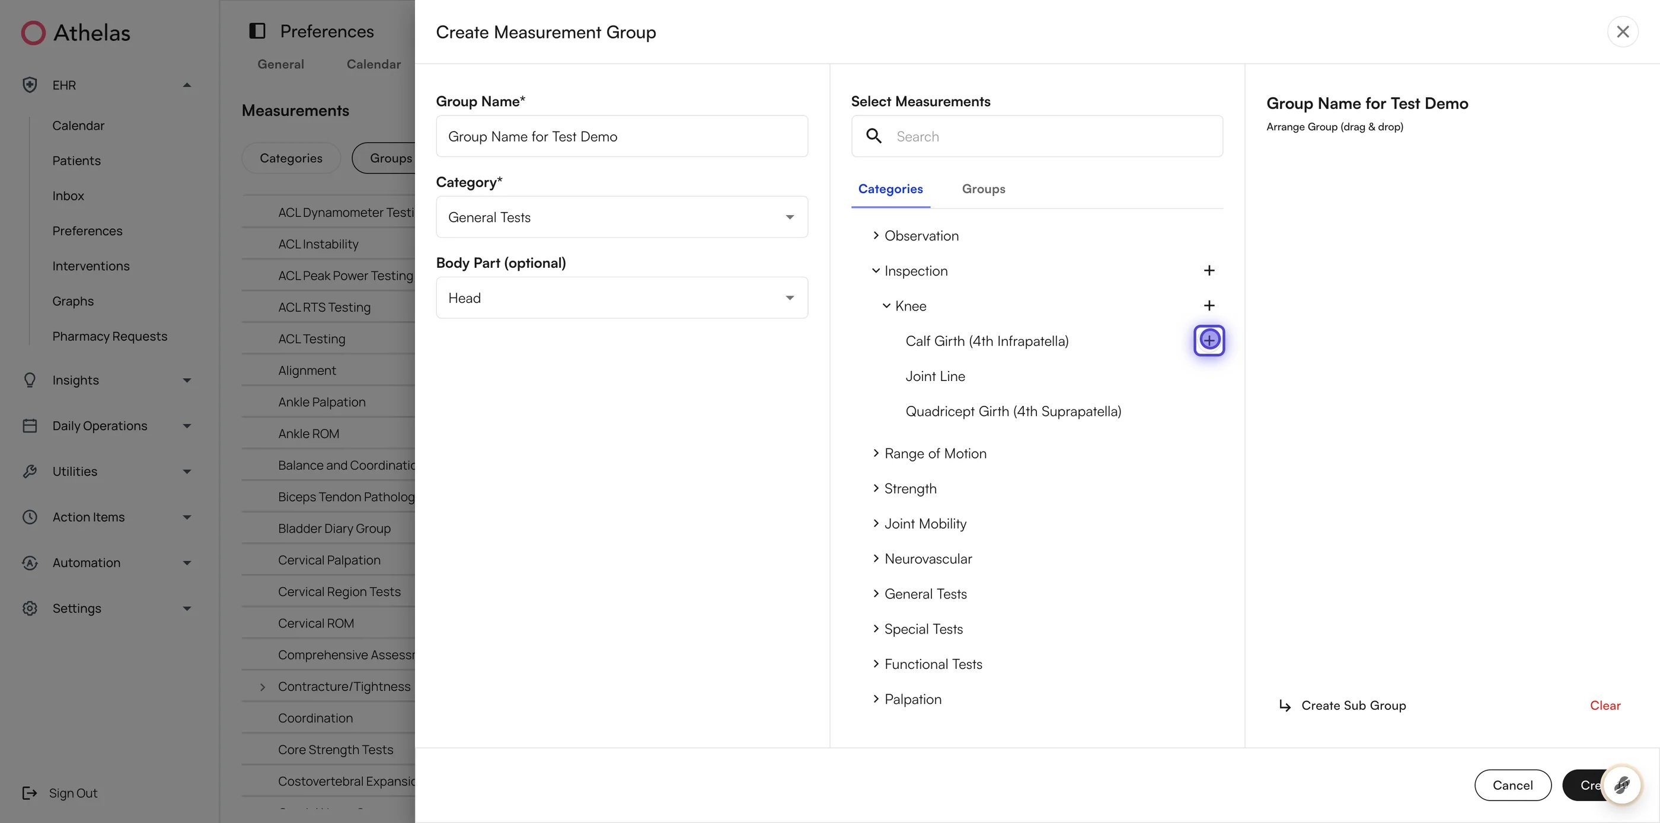This screenshot has width=1660, height=823.
Task: Click the Settings gear icon
Action: (x=30, y=609)
